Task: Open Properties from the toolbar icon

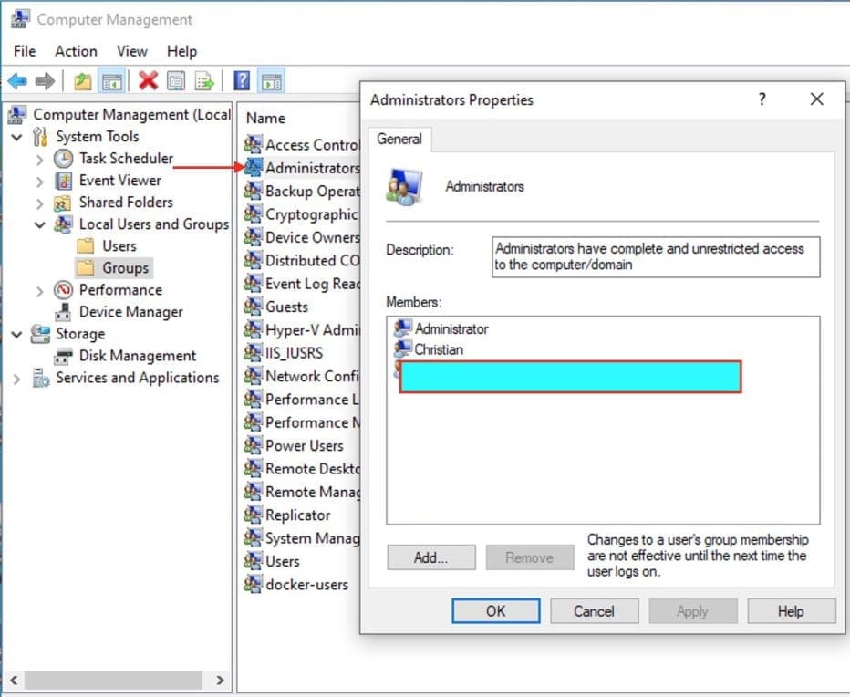Action: point(176,82)
